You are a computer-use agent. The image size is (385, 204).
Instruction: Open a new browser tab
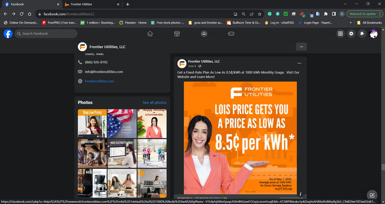click(x=127, y=4)
